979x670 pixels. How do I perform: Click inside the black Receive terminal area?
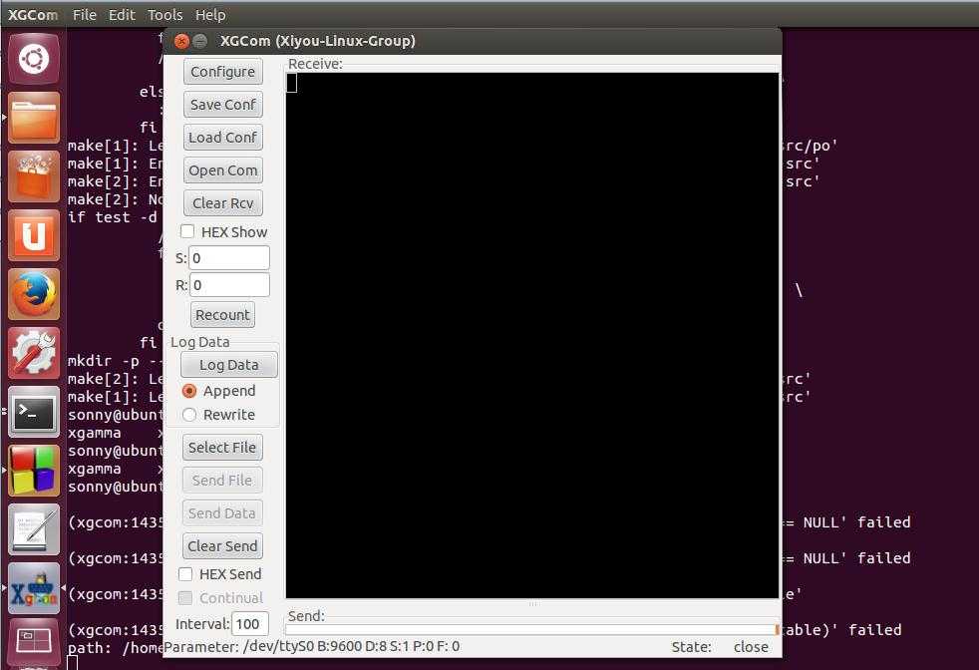click(532, 335)
